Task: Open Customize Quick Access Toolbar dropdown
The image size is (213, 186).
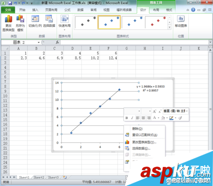Action: click(x=32, y=3)
